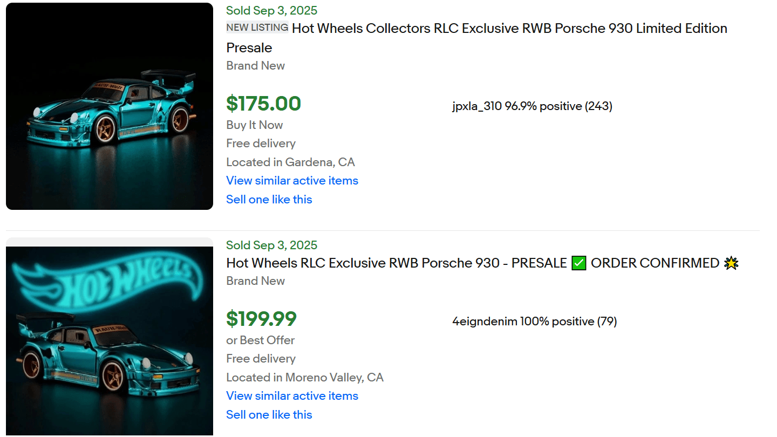This screenshot has width=777, height=437.
Task: View similar active items for the $199.99 listing
Action: [x=292, y=395]
